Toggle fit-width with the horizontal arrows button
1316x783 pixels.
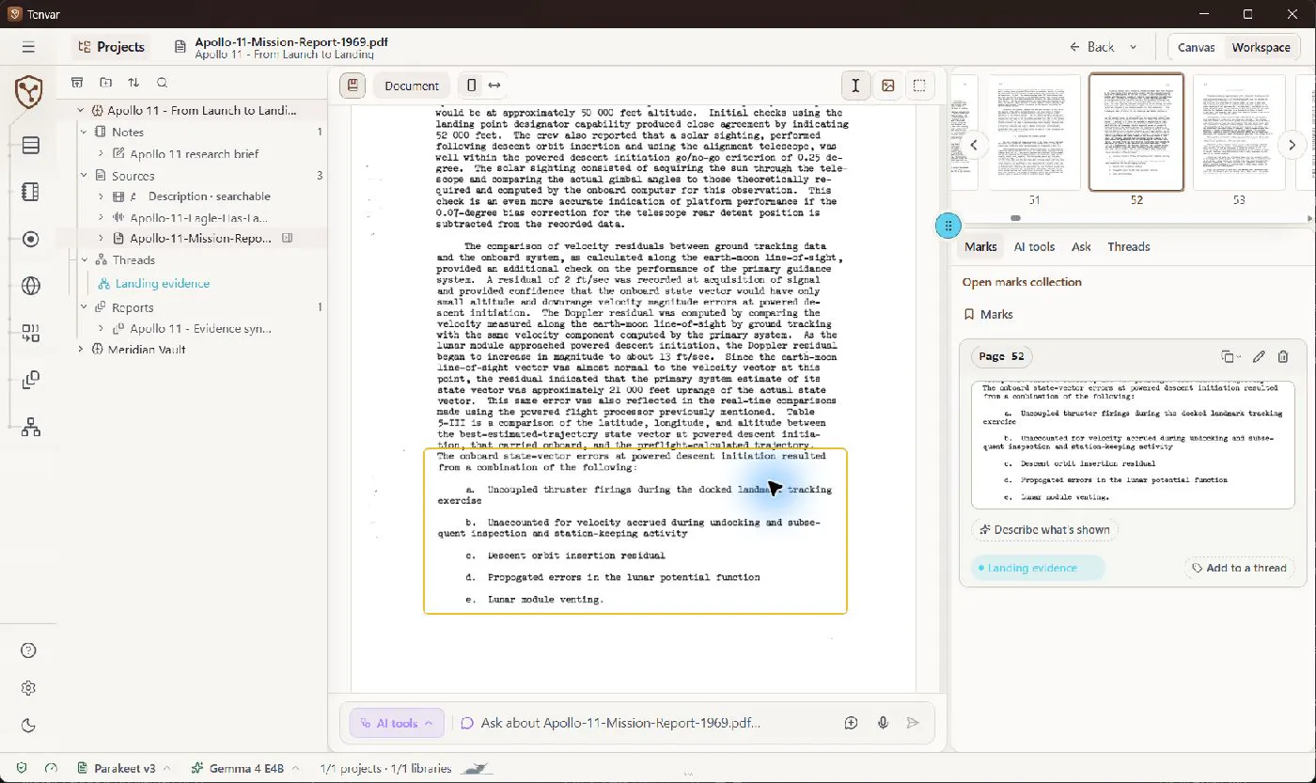[x=494, y=86]
